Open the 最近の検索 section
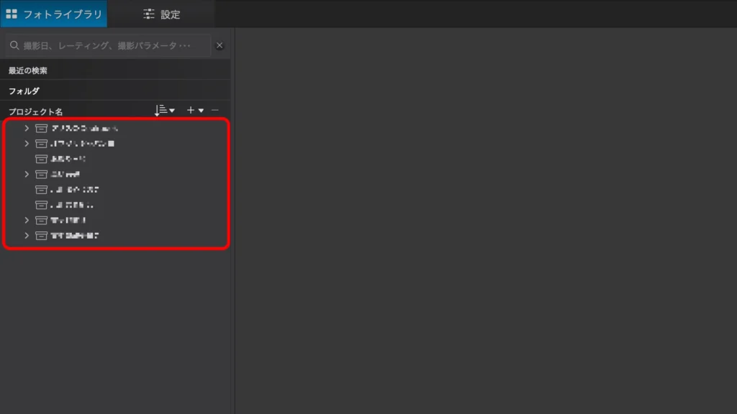The image size is (737, 414). point(28,70)
